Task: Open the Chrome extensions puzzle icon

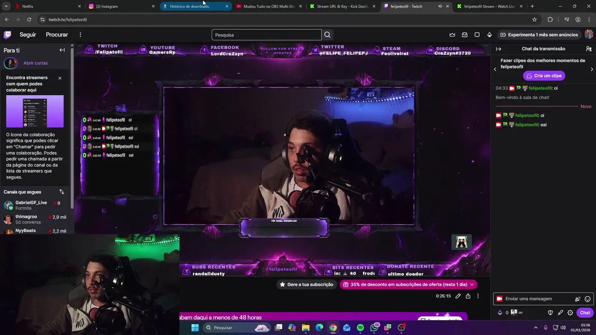Action: [550, 20]
